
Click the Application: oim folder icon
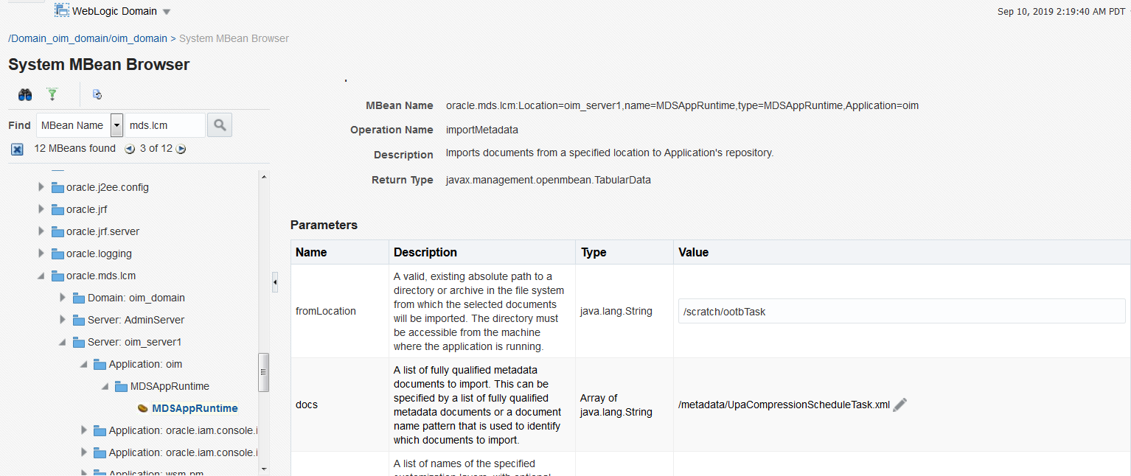(x=100, y=364)
